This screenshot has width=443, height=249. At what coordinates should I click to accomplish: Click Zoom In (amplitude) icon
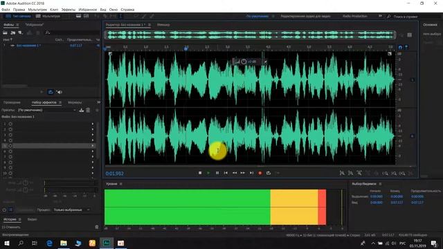coord(342,173)
